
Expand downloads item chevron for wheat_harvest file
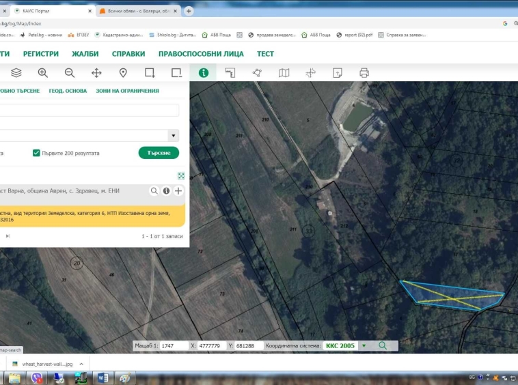tap(81, 364)
